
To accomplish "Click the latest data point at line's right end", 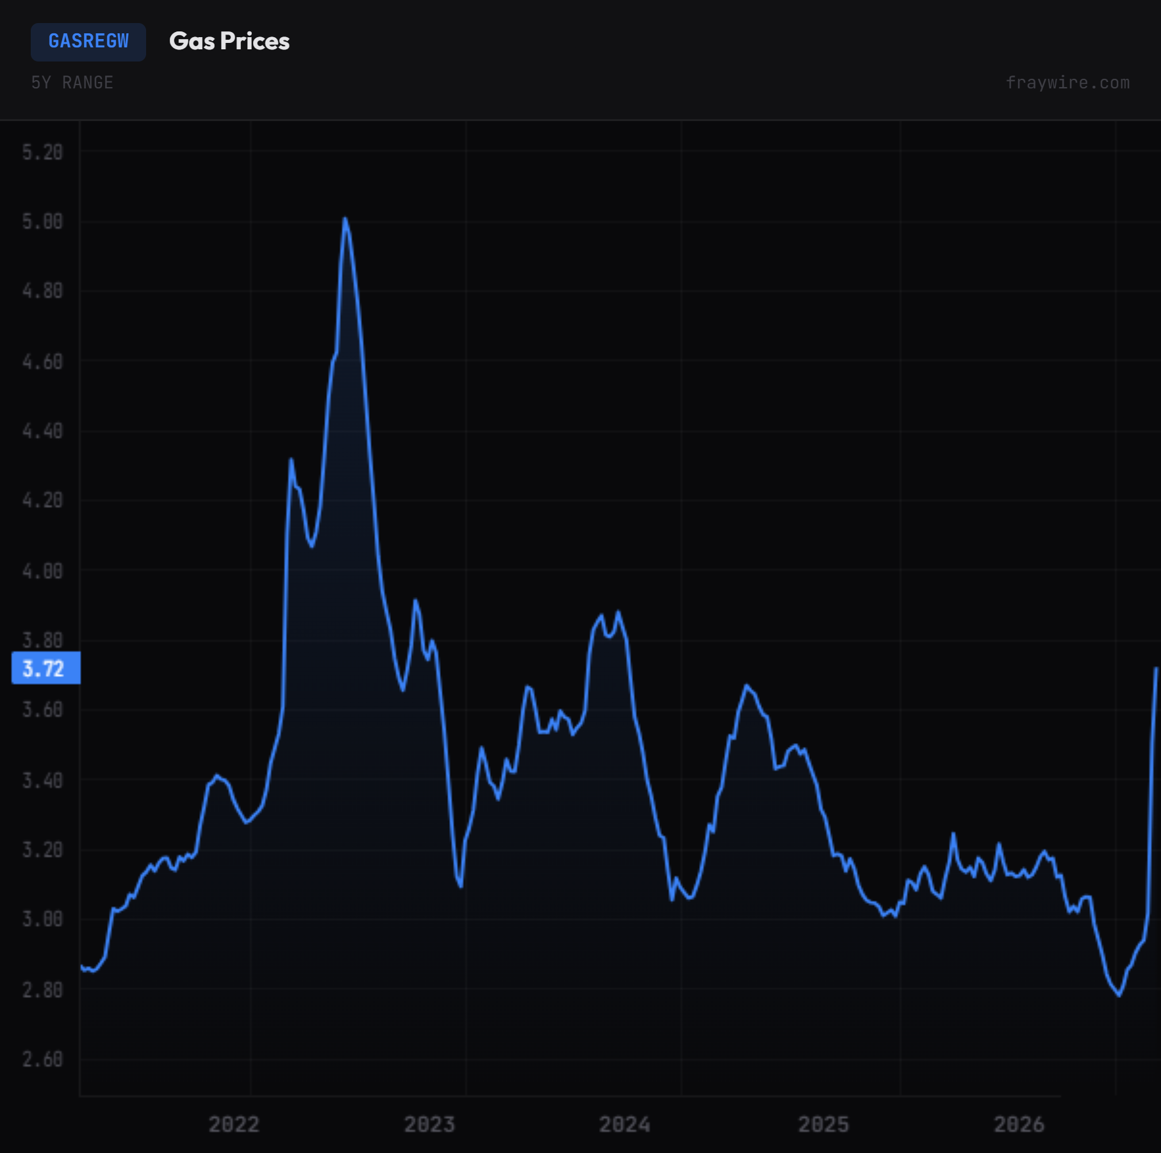I will (x=1156, y=669).
